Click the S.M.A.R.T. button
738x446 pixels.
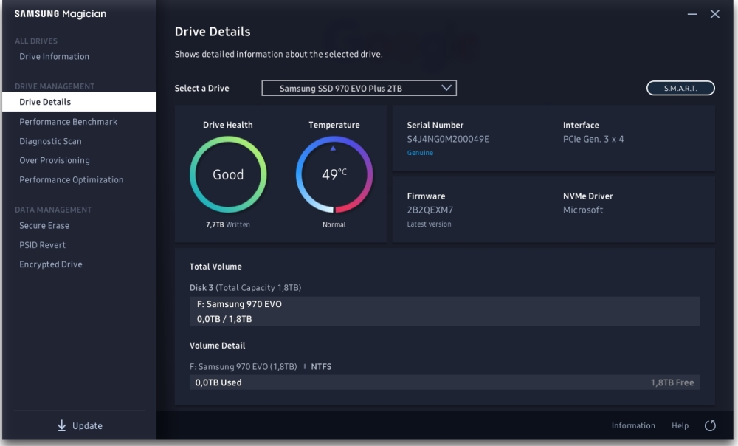[x=680, y=89]
